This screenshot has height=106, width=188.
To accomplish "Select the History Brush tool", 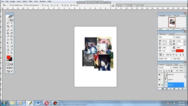I will (x=11, y=33).
